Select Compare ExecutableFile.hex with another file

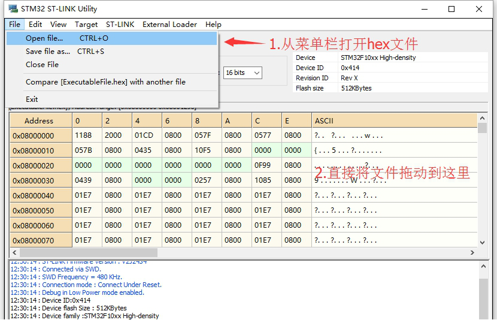coord(111,82)
